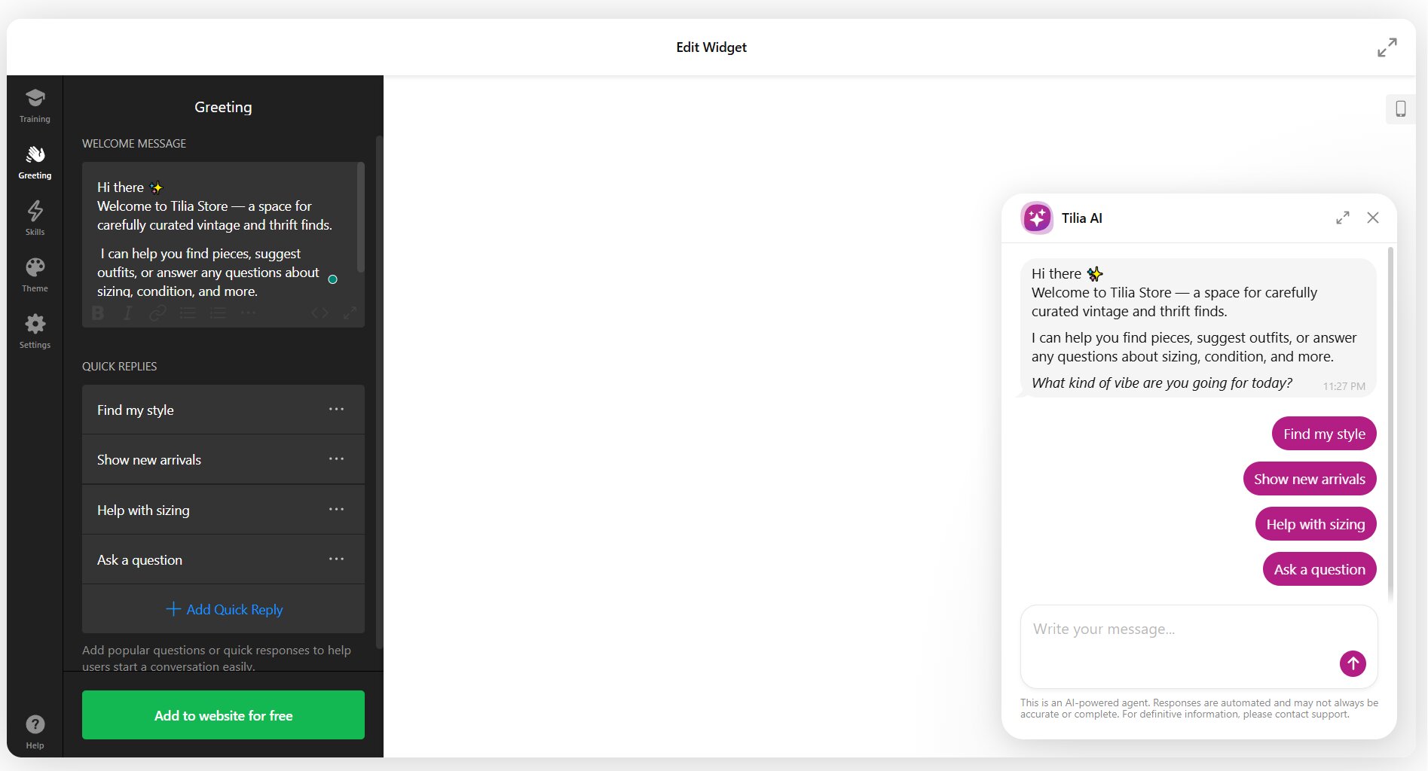Image resolution: width=1428 pixels, height=771 pixels.
Task: Open the Theme section
Action: pyautogui.click(x=35, y=273)
